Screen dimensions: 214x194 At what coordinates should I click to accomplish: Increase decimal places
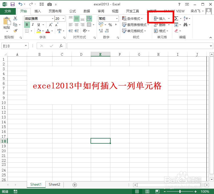(101, 31)
